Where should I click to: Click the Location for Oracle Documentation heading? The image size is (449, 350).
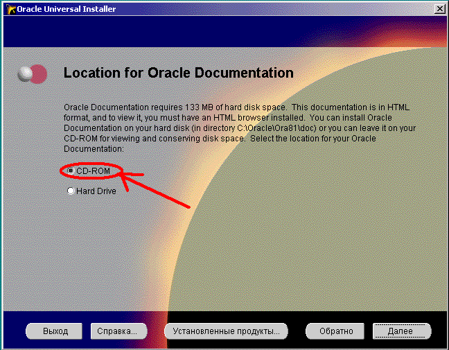178,73
